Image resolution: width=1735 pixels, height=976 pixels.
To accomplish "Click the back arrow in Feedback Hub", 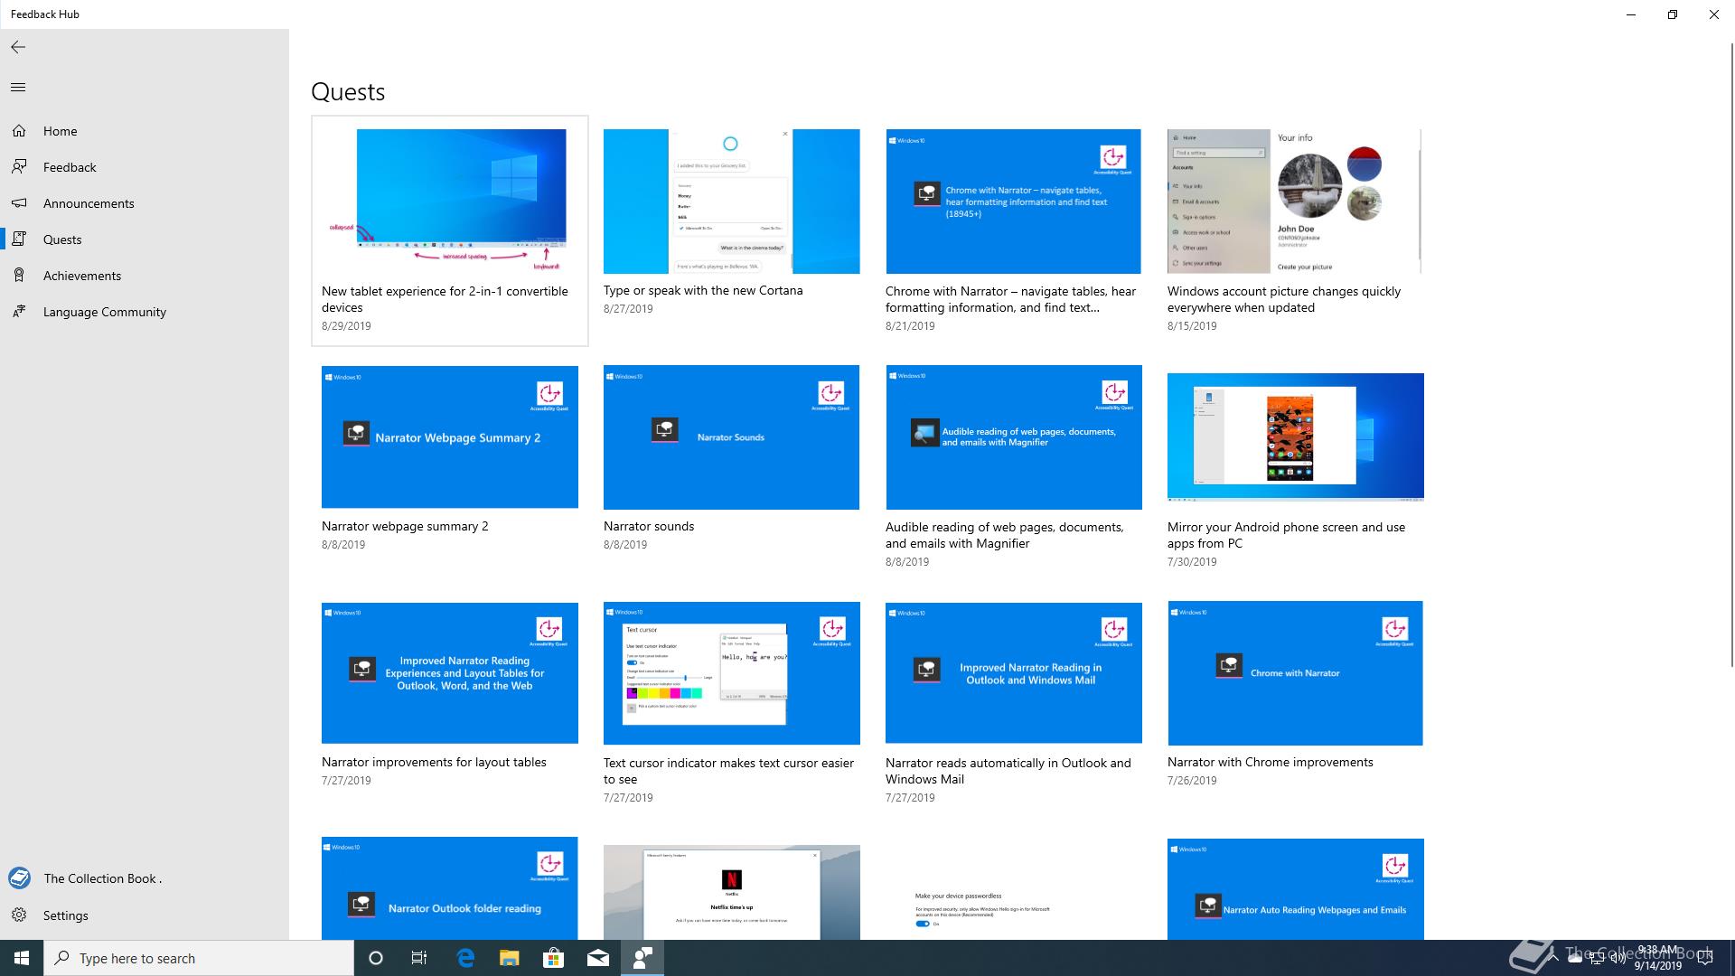I will click(18, 47).
